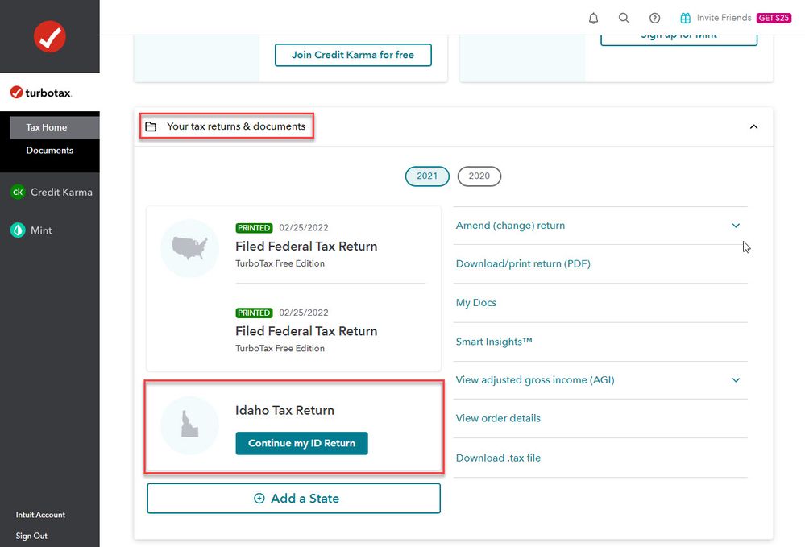Click the turbotax logo in sidebar

click(41, 93)
